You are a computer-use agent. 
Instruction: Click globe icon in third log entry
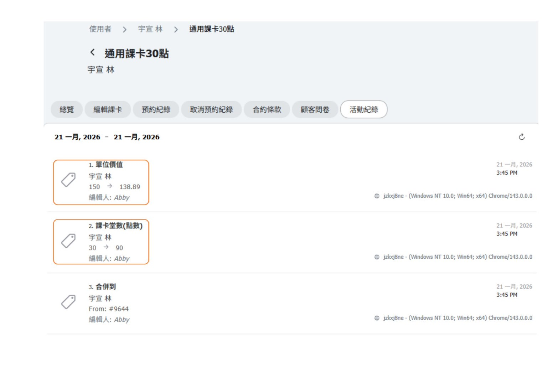(377, 318)
